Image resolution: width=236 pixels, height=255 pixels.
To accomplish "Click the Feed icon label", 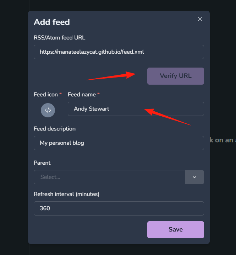I will tap(46, 95).
